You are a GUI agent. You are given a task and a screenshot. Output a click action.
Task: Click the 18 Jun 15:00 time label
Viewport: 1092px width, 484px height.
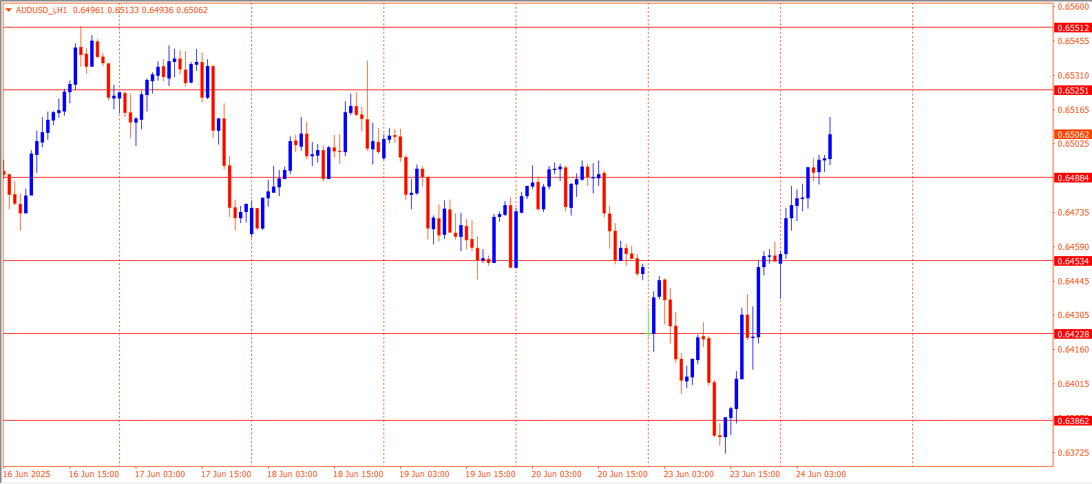358,474
